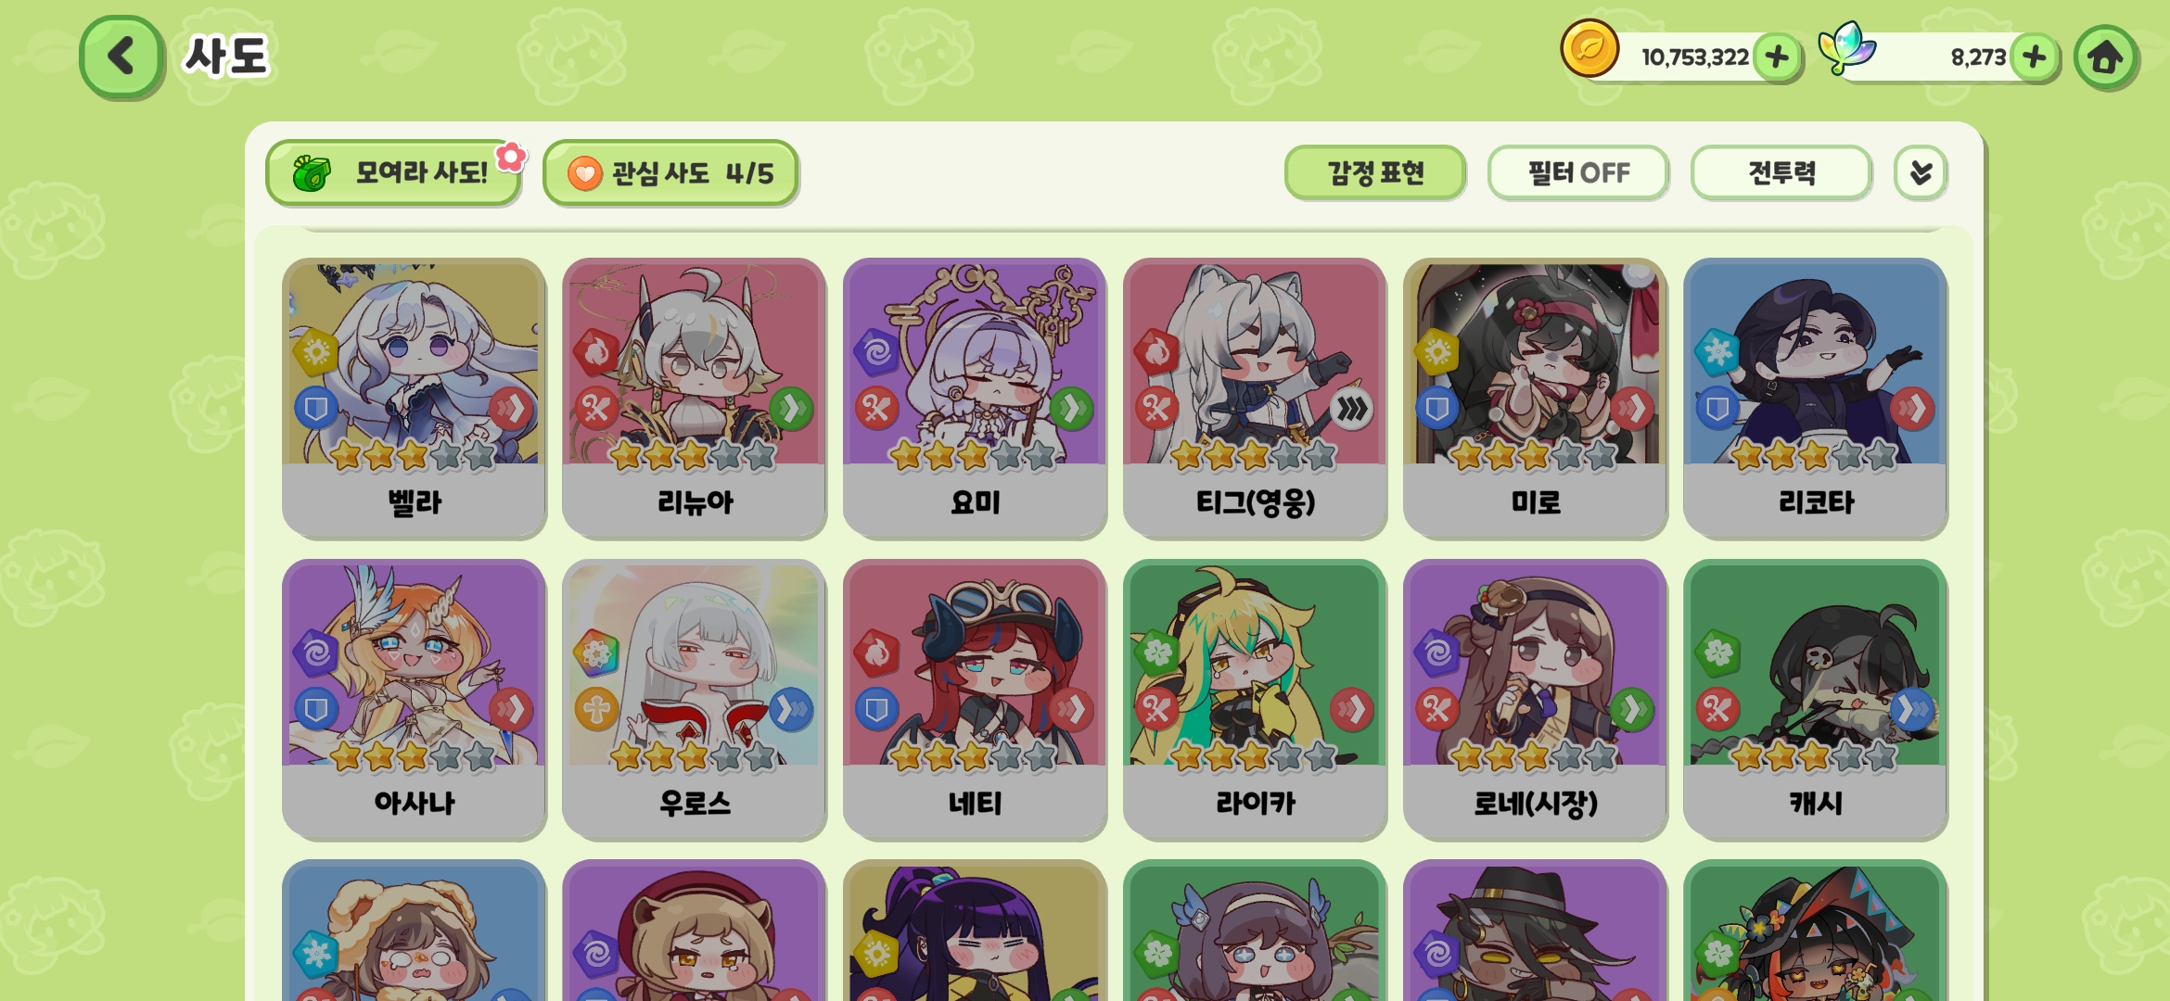Tap the crystal flower currency icon

pyautogui.click(x=1845, y=48)
